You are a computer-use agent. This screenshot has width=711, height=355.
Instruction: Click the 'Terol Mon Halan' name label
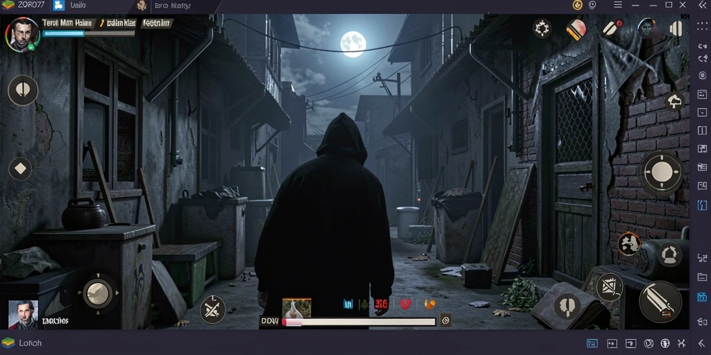click(69, 23)
